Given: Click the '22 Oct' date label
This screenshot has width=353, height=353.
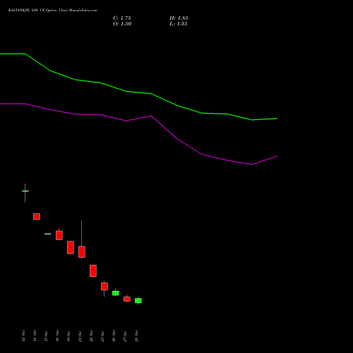Looking at the screenshot, I should point(91,336).
